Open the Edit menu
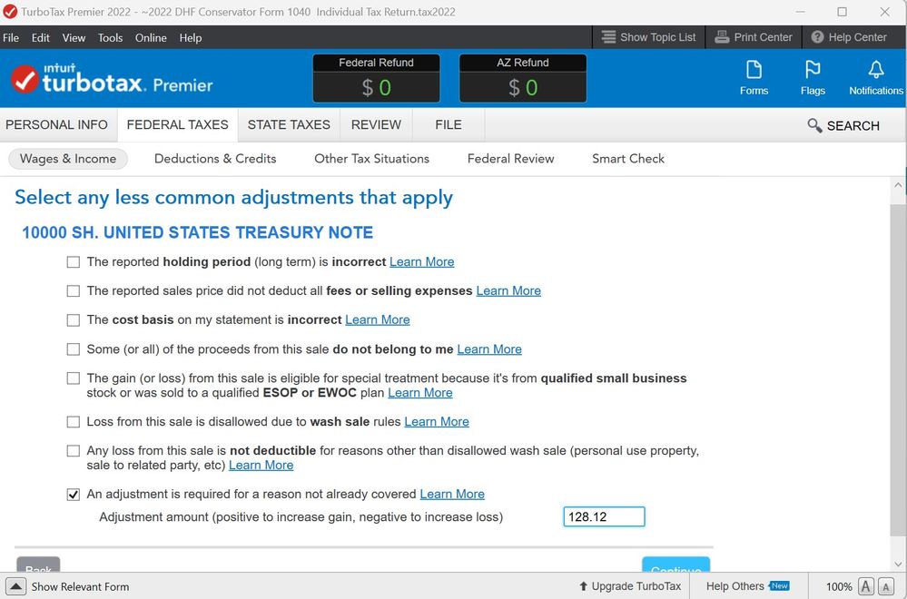Screen dimensions: 907x599 [x=41, y=37]
